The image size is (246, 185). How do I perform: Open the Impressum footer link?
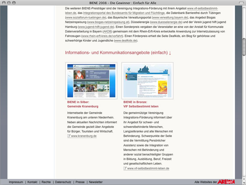point(16,182)
